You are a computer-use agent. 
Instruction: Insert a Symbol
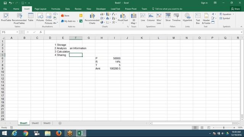[x=225, y=18]
